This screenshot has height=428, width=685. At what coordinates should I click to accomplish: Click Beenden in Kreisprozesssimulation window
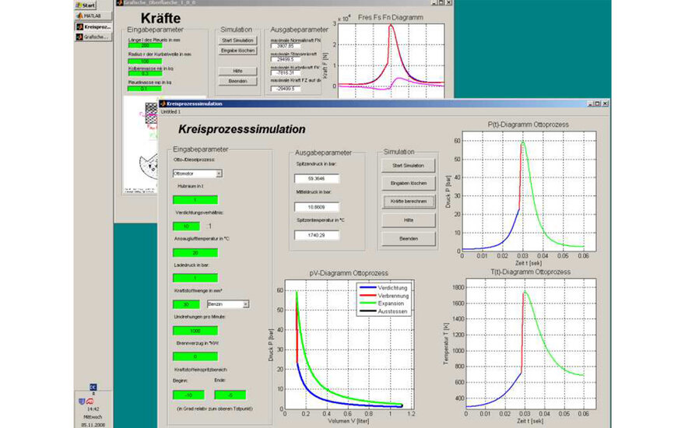pyautogui.click(x=409, y=238)
